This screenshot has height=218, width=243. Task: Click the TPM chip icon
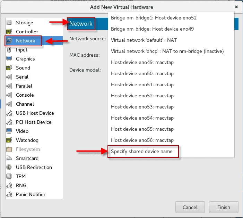click(x=9, y=176)
